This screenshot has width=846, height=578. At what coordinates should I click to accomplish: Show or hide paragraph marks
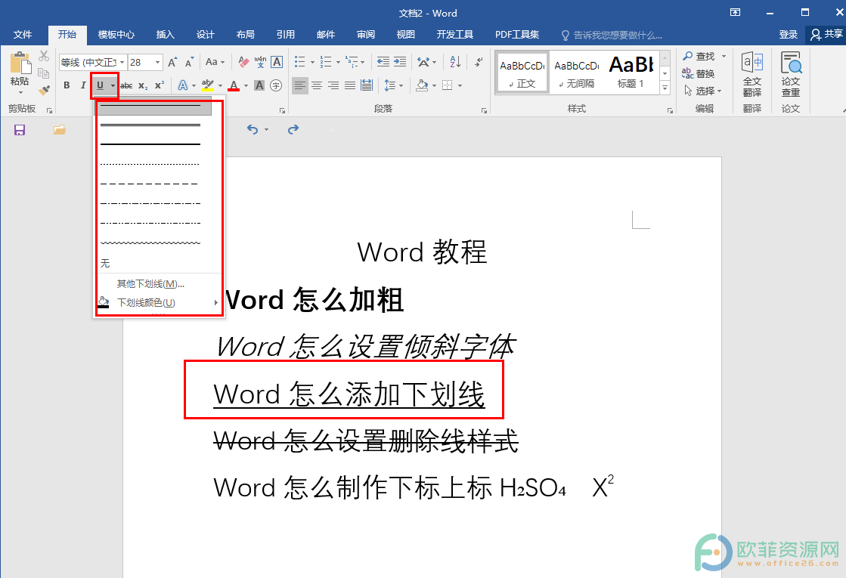[x=479, y=62]
